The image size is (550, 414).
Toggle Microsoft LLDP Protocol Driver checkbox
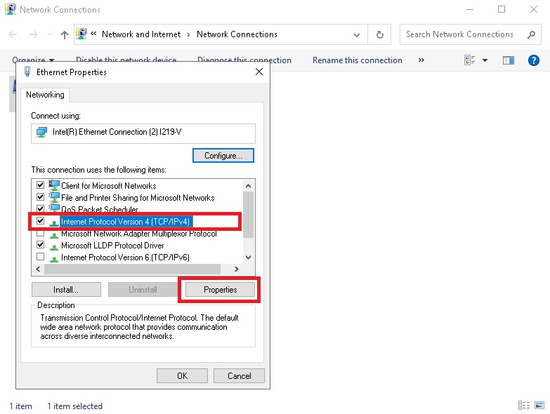click(41, 245)
